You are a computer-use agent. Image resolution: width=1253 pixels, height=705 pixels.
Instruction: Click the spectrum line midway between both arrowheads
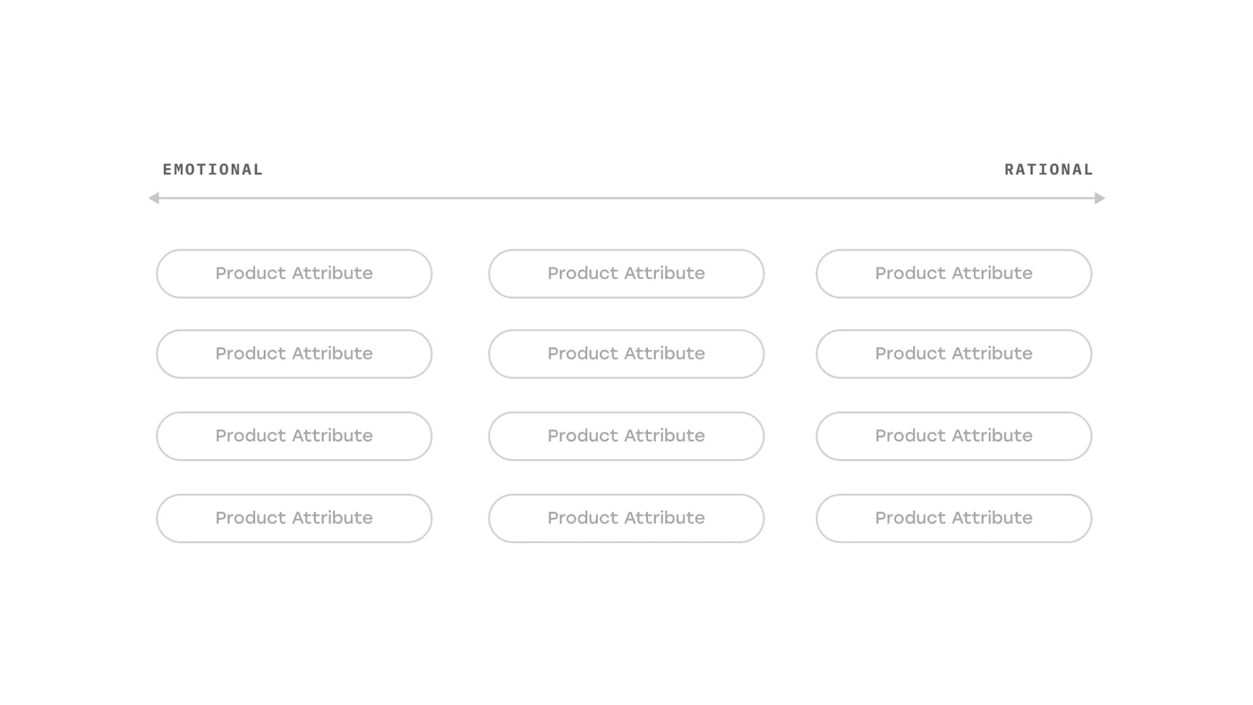[626, 198]
